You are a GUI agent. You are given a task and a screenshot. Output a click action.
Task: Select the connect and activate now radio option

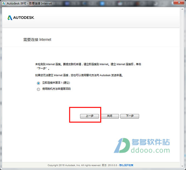(x=38, y=83)
